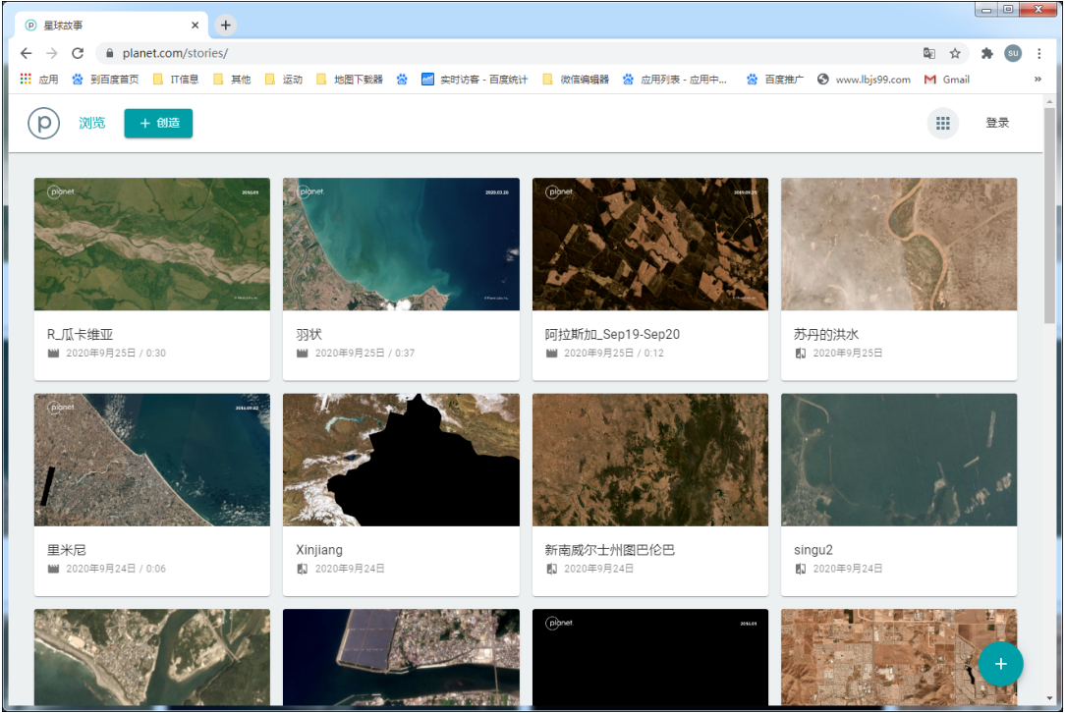Click the browser extensions puzzle icon

point(986,53)
